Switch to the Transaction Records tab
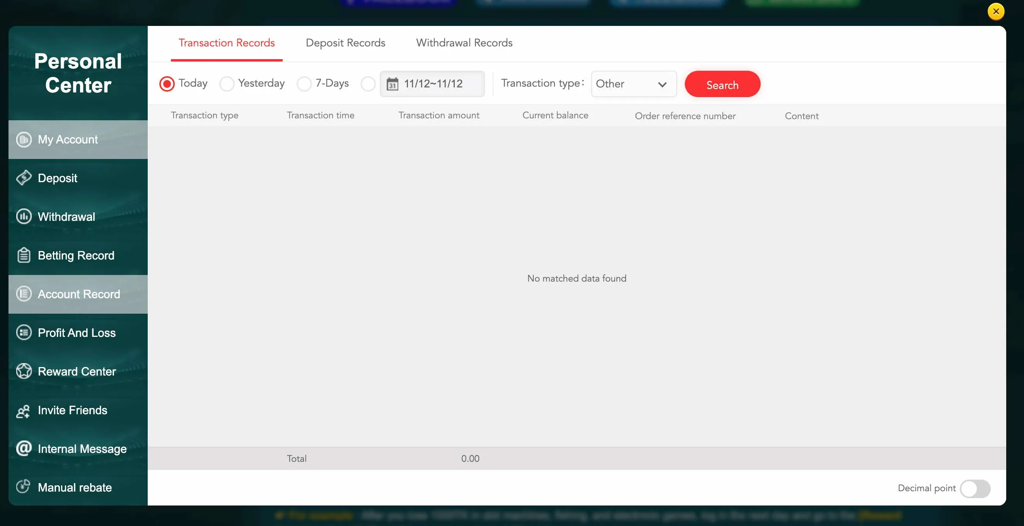Screen dimensions: 1024x526 227,43
